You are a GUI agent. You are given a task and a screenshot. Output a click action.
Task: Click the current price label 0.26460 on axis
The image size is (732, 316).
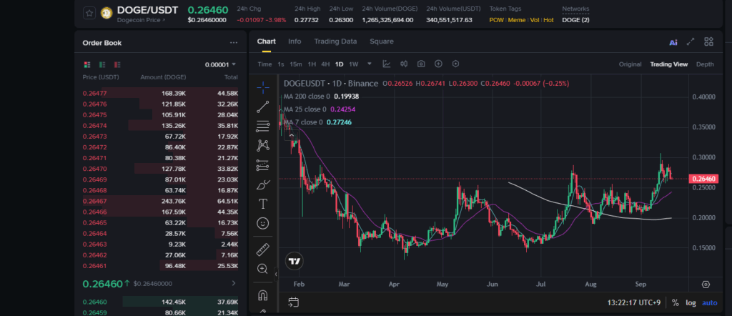pos(703,179)
